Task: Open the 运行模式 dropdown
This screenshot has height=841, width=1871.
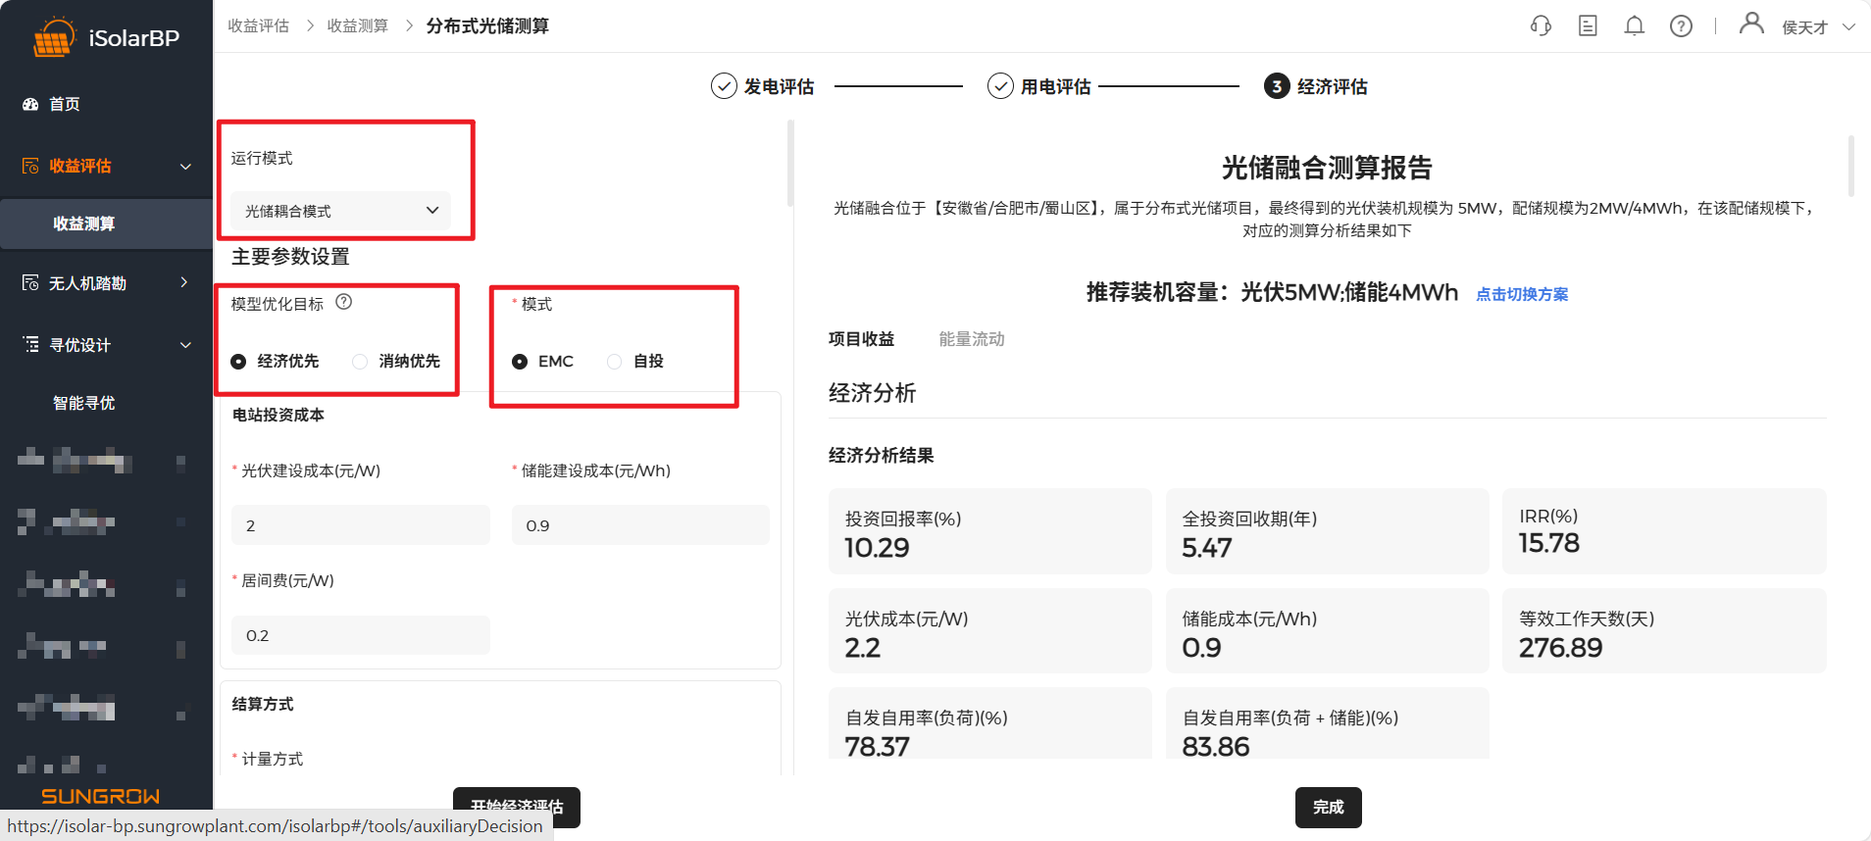Action: point(340,211)
